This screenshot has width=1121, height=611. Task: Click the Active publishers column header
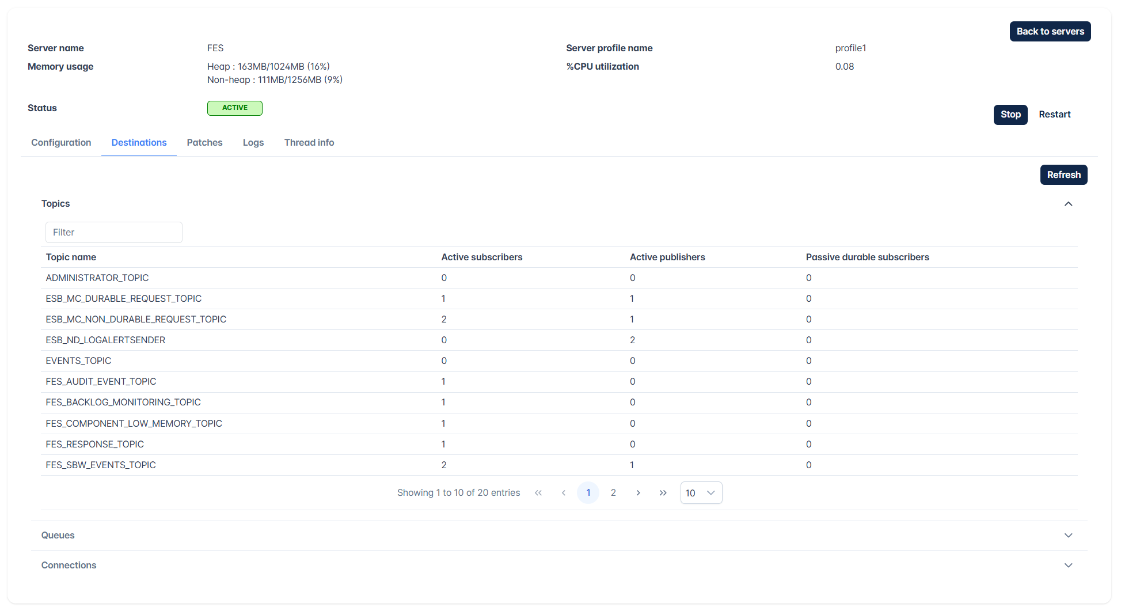point(667,257)
